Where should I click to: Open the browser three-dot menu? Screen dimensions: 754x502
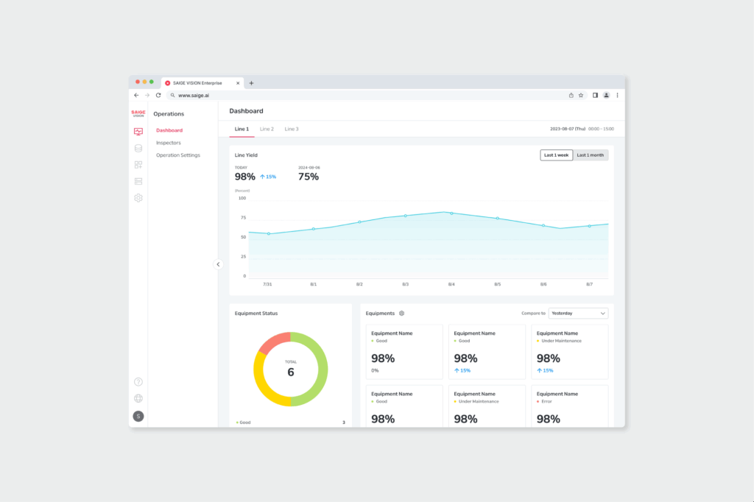[x=617, y=95]
